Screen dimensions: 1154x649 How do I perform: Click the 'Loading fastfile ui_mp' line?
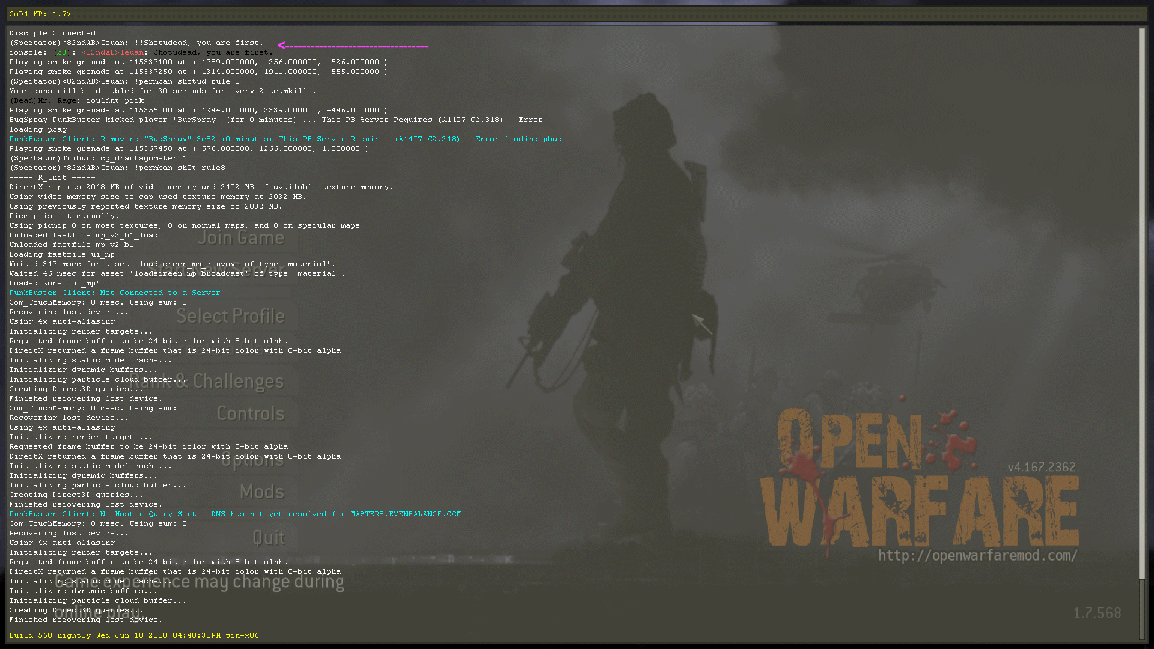coord(62,254)
